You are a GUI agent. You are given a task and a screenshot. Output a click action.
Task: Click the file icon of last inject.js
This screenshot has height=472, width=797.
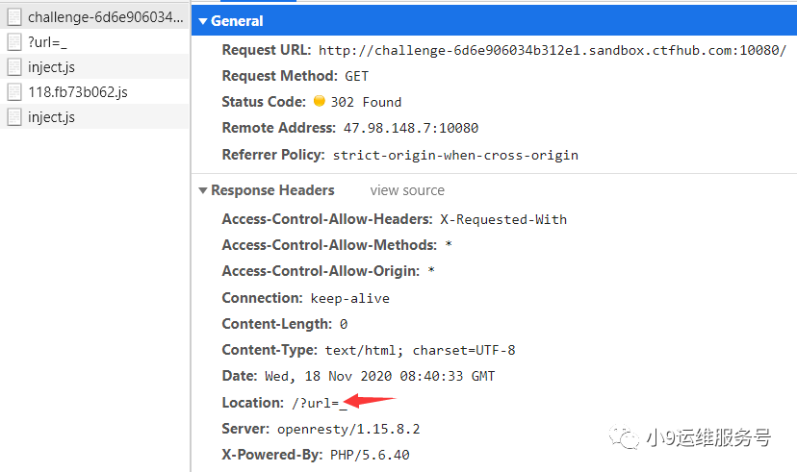tap(13, 117)
